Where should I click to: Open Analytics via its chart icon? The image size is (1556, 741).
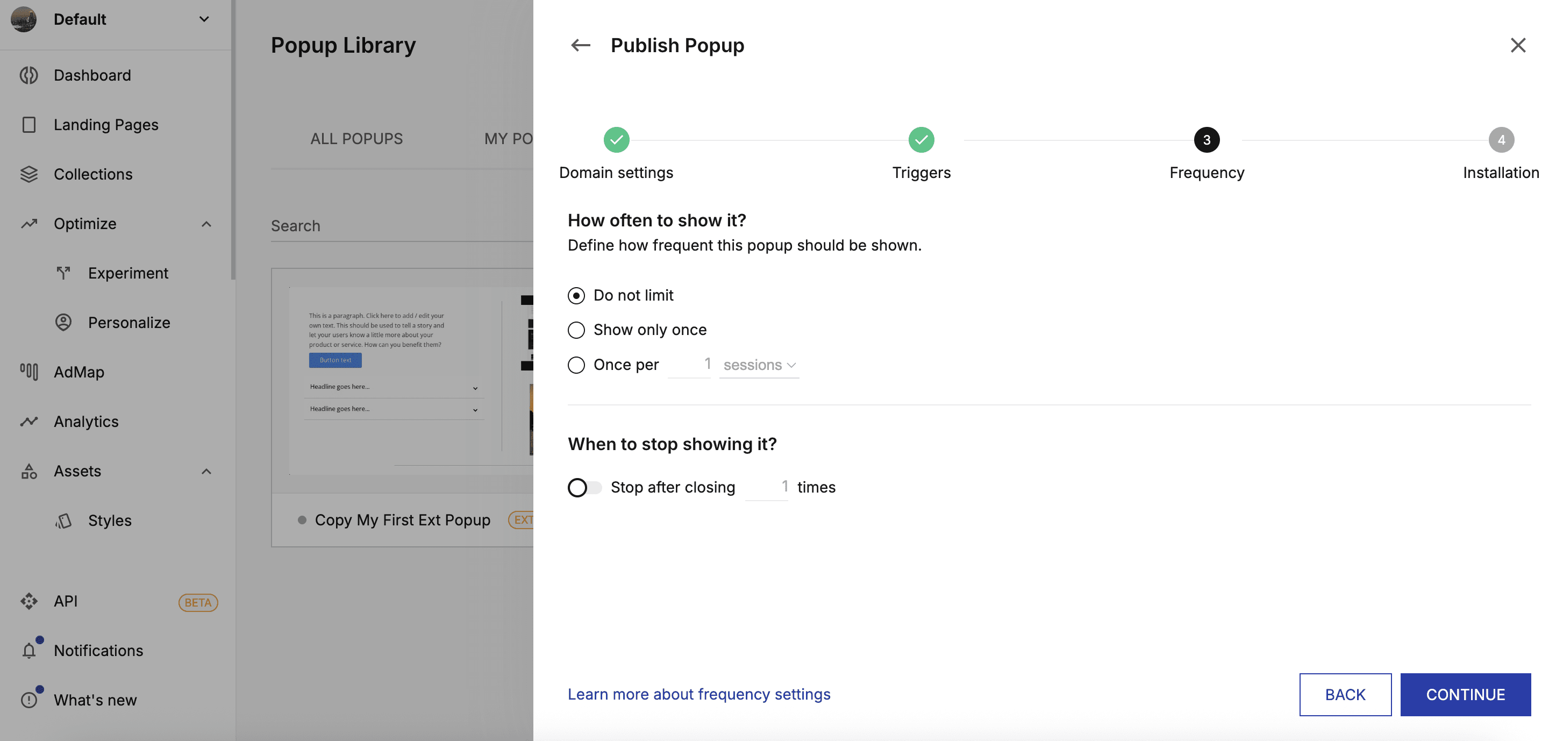point(28,421)
